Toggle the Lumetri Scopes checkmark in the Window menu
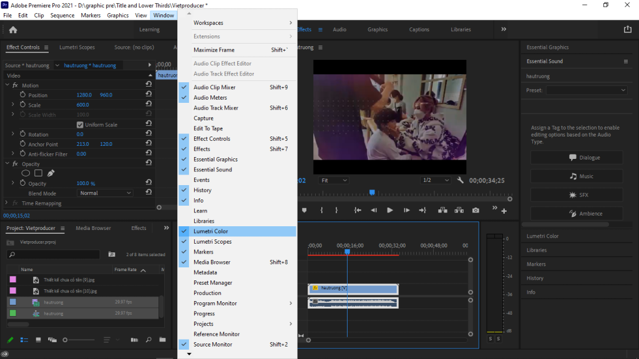 183,241
